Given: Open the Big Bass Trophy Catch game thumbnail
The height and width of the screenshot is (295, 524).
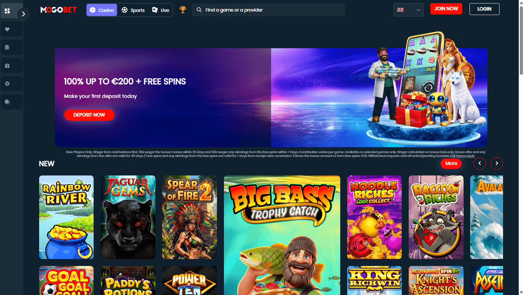Looking at the screenshot, I should point(282,234).
